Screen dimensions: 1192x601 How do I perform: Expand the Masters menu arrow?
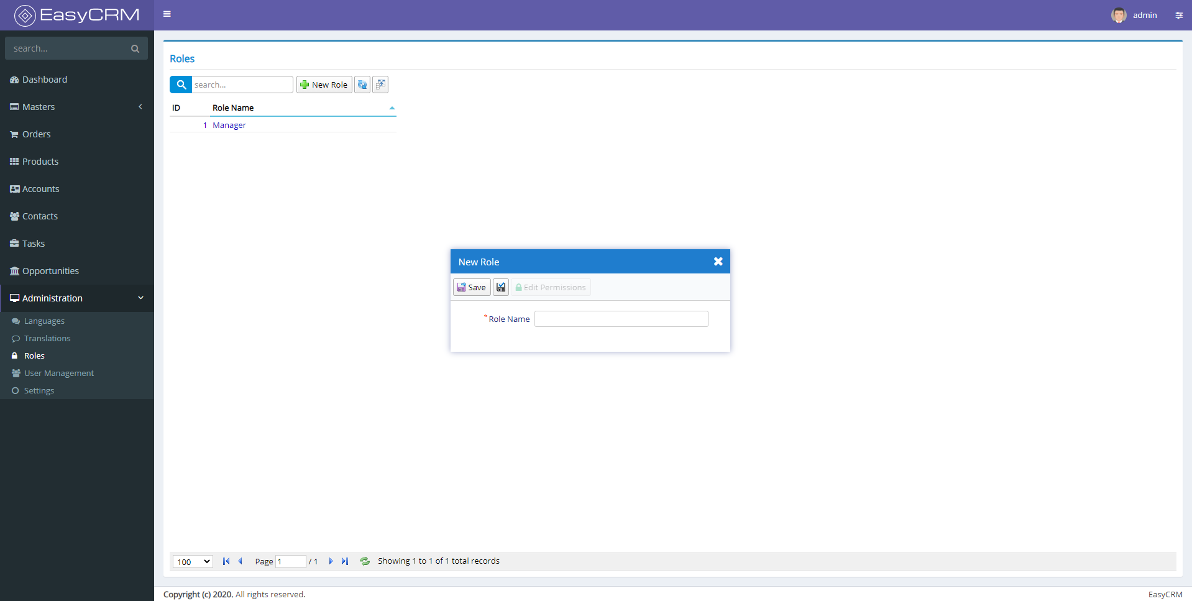140,107
